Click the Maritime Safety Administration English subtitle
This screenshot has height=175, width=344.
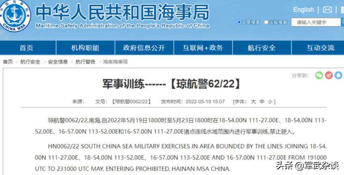[x=122, y=26]
